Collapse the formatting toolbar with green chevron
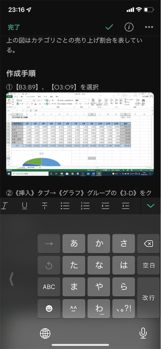The height and width of the screenshot is (349, 161). (151, 206)
